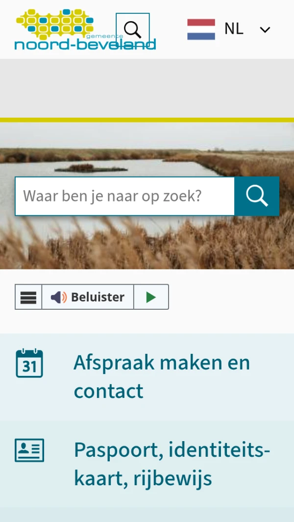Open the ReadSpeaker hamburger menu icon

click(28, 297)
